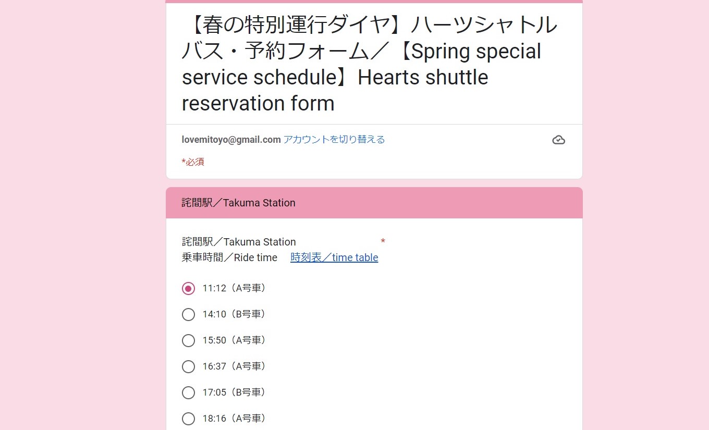Pick the 16:37 radio button circle
The width and height of the screenshot is (709, 430).
[188, 366]
